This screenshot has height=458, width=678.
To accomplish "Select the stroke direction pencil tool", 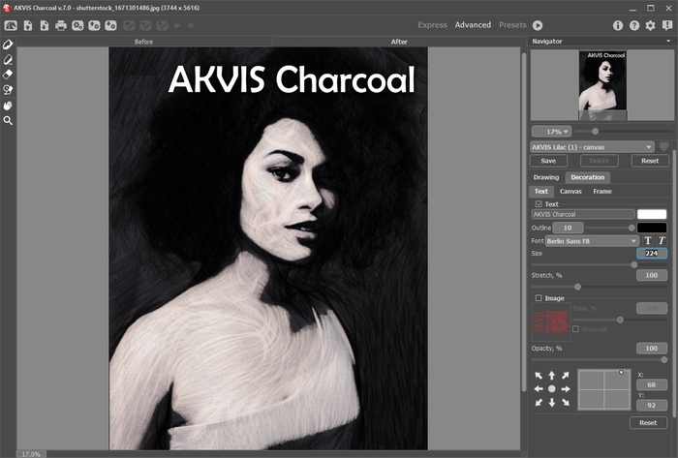I will pos(8,45).
